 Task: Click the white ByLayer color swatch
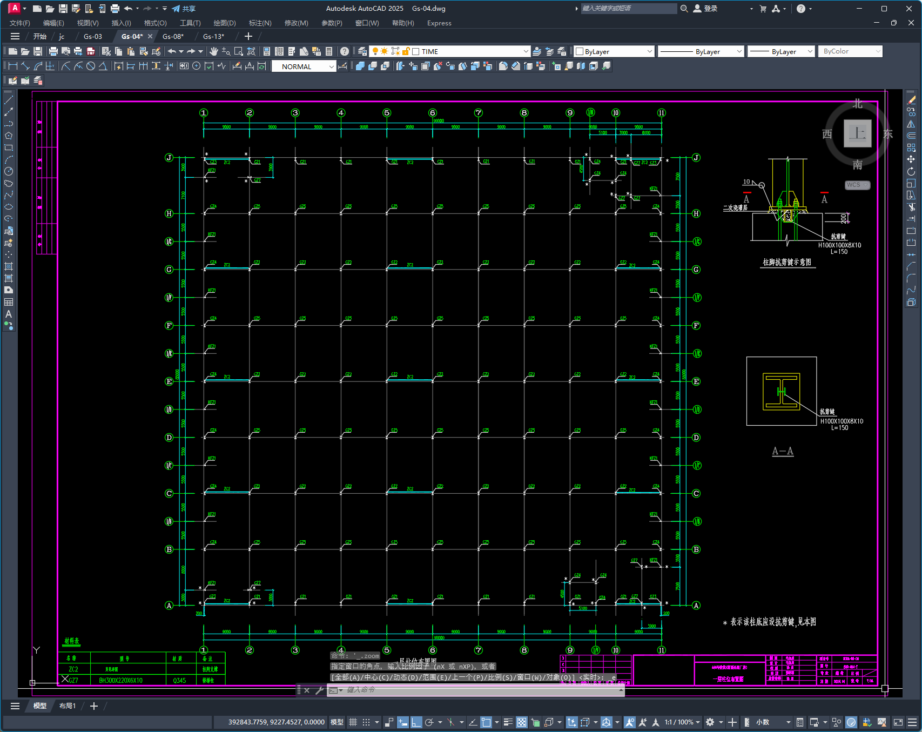[580, 51]
